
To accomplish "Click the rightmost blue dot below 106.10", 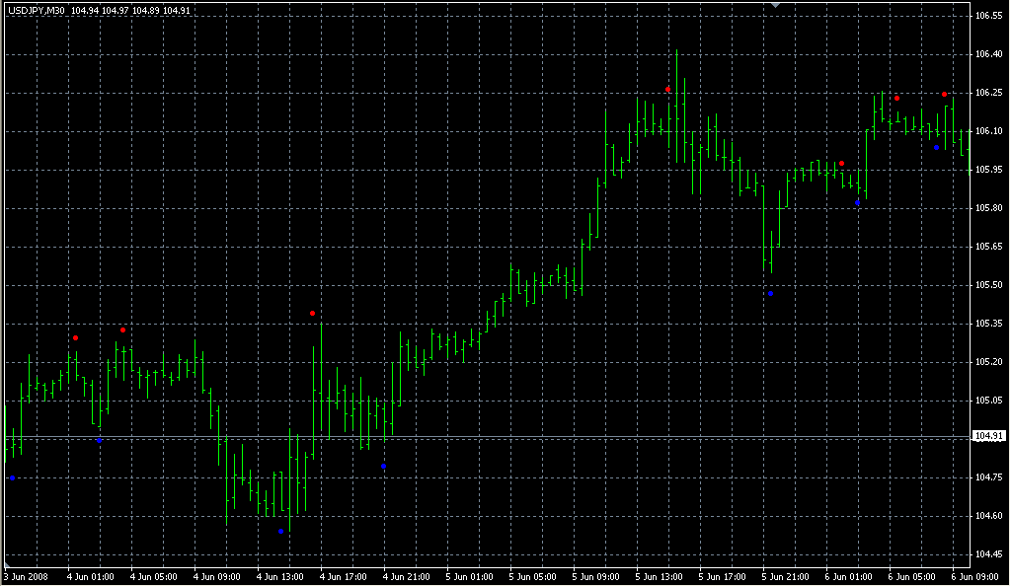I will pos(936,148).
